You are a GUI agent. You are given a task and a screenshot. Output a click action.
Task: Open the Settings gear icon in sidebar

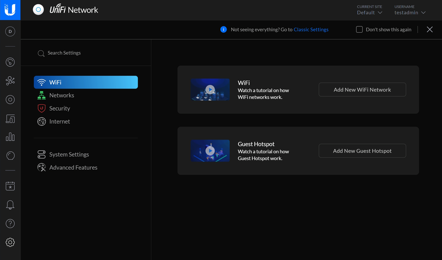tap(10, 242)
